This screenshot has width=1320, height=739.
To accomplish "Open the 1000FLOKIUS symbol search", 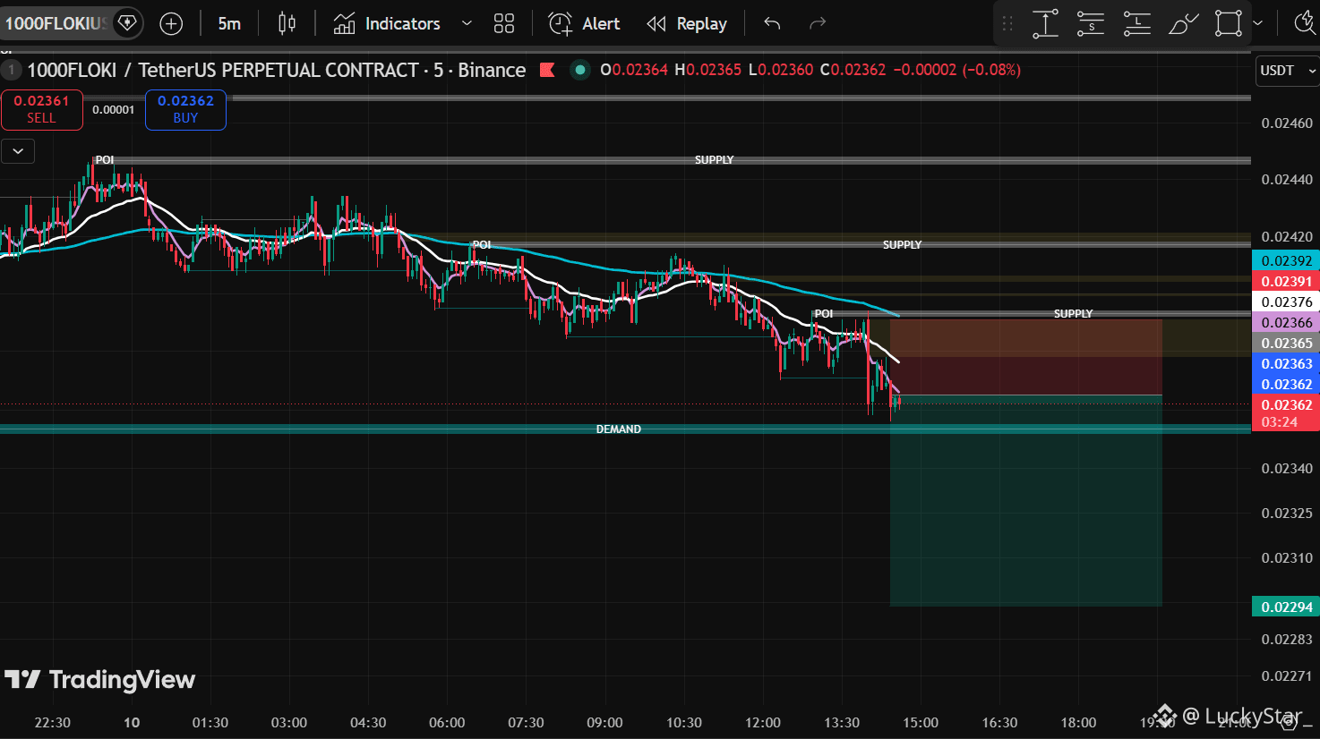I will pyautogui.click(x=56, y=23).
